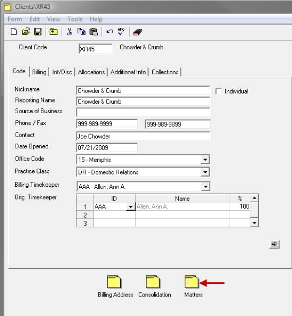Screen dimensions: 292x316
Task: Open the Consolidation folder icon
Action: [154, 282]
